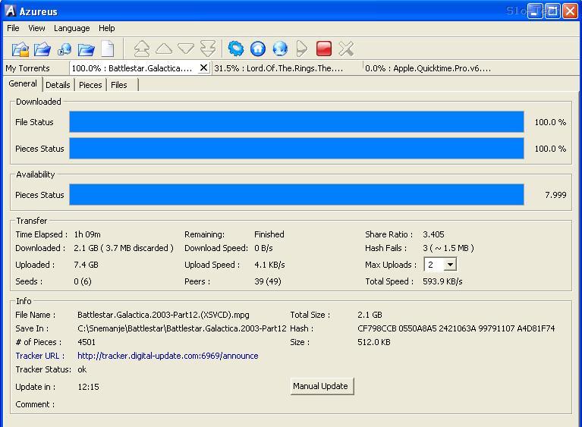Click the Share Ratio value 3.405
This screenshot has width=582, height=427.
coord(433,234)
